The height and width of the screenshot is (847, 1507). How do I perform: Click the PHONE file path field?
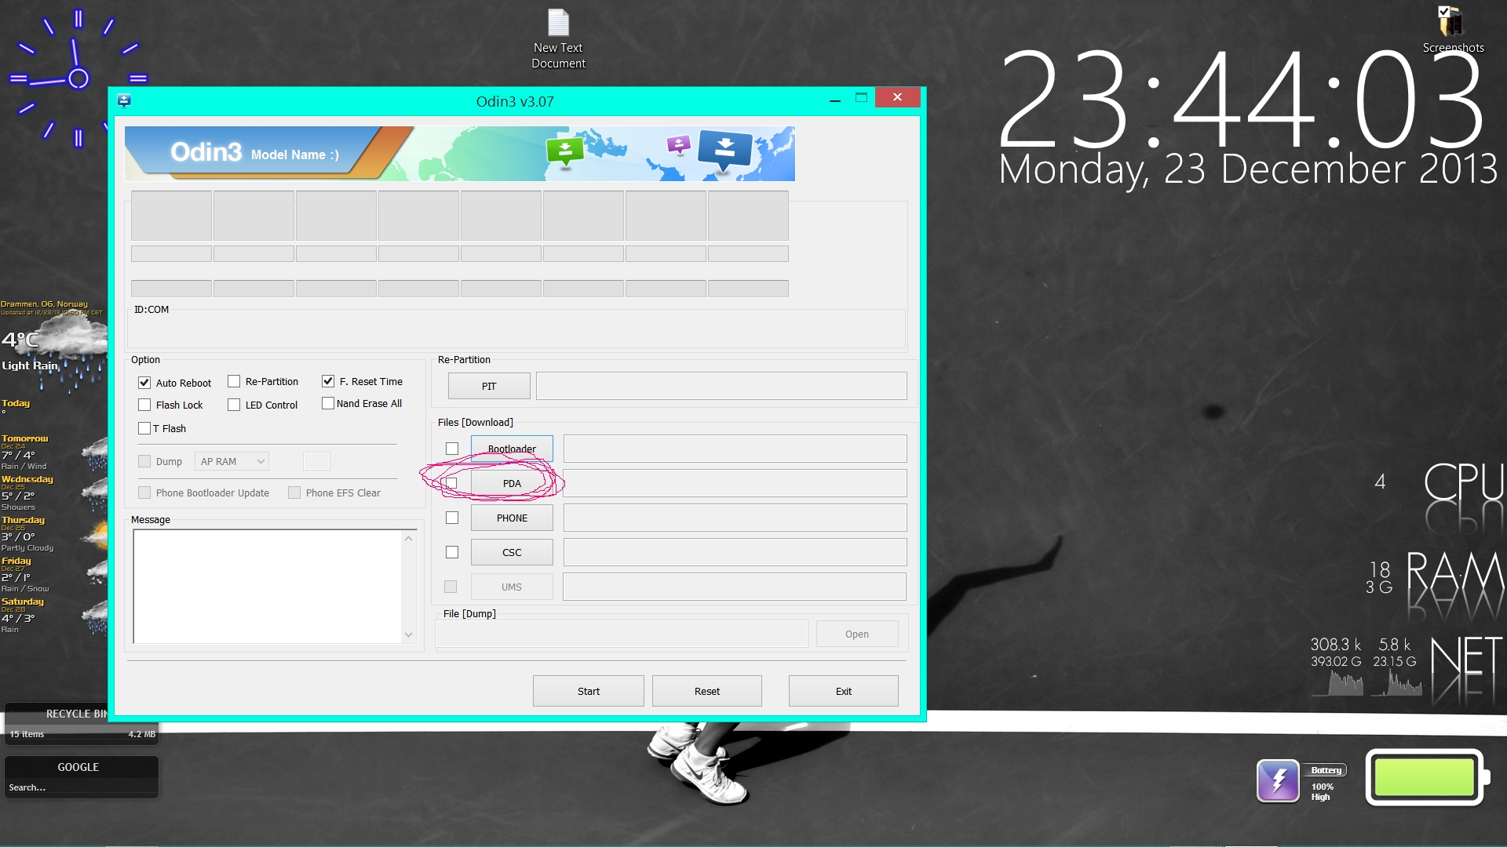pyautogui.click(x=735, y=518)
